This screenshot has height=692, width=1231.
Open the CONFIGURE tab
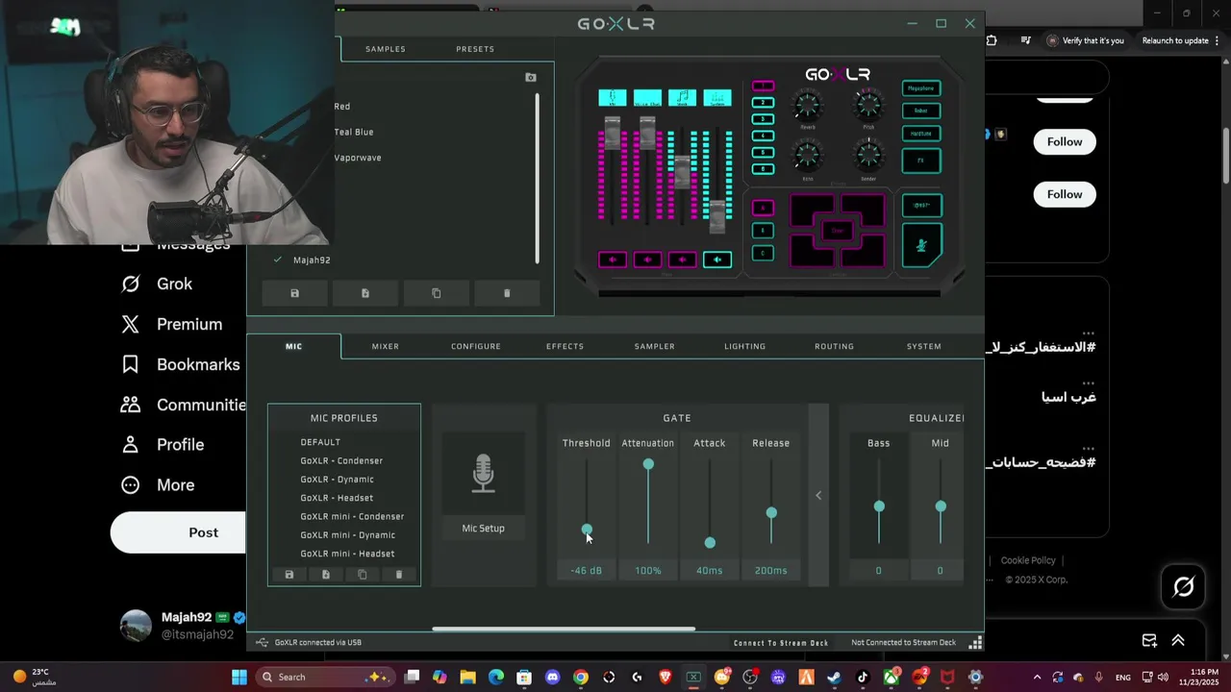pyautogui.click(x=476, y=346)
